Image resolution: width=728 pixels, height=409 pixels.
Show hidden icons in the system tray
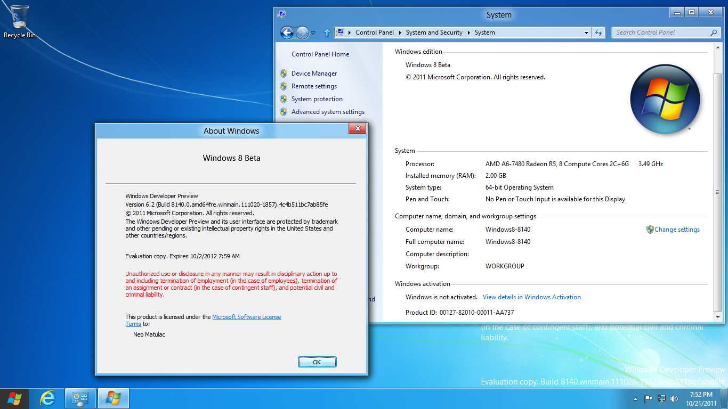pos(635,398)
